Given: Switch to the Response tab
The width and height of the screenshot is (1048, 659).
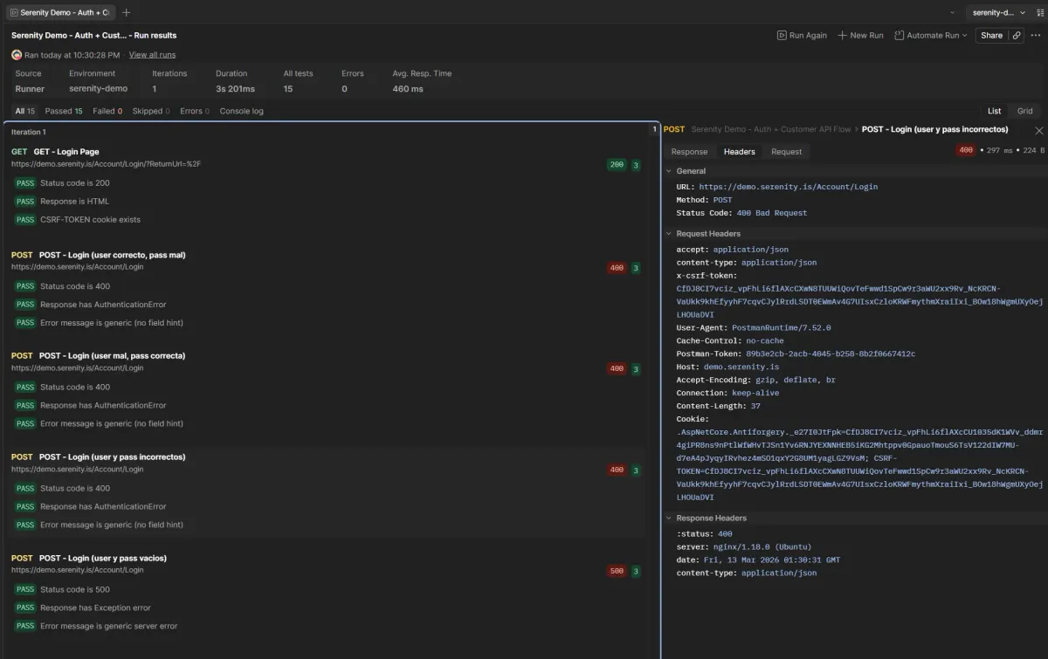Looking at the screenshot, I should 690,151.
